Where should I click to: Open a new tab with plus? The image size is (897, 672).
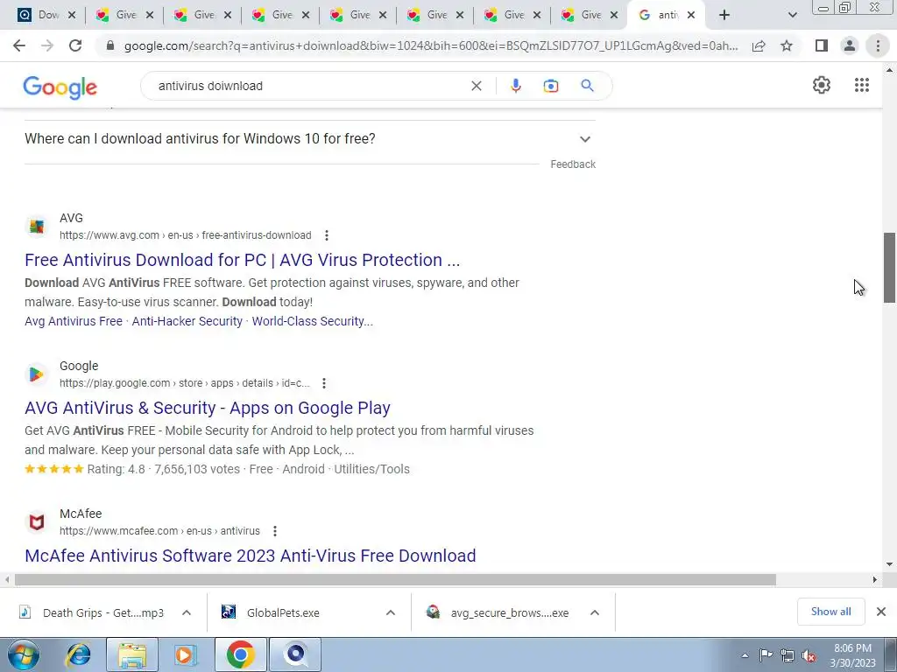click(724, 15)
